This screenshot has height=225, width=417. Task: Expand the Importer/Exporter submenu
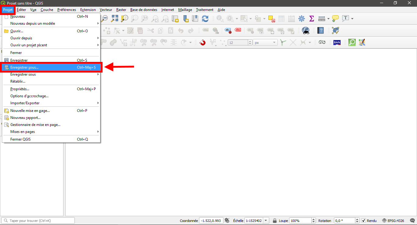51,103
